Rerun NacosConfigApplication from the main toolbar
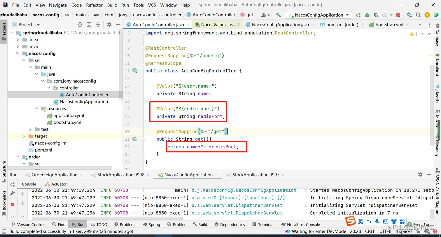The height and width of the screenshot is (237, 441). click(x=358, y=15)
